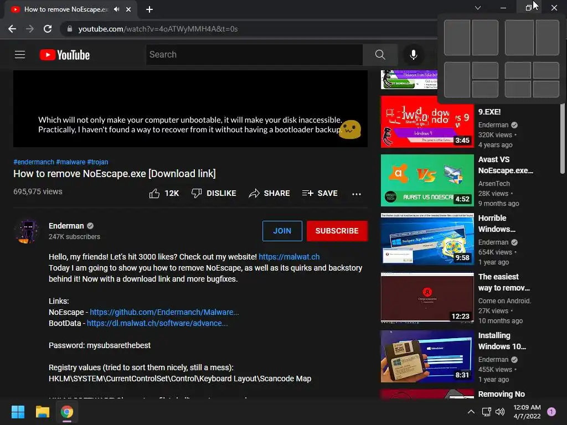567x425 pixels.
Task: Click the Horrible Windows title text
Action: pyautogui.click(x=497, y=224)
